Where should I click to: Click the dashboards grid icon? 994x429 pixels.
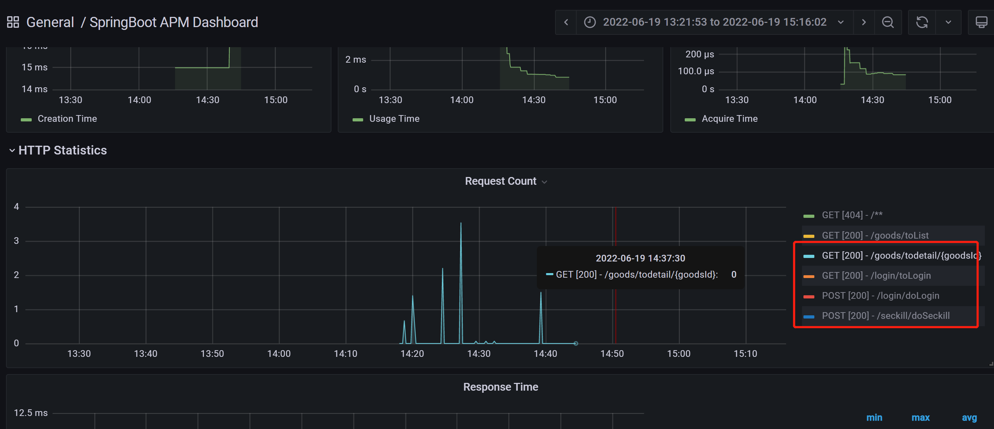[x=13, y=22]
